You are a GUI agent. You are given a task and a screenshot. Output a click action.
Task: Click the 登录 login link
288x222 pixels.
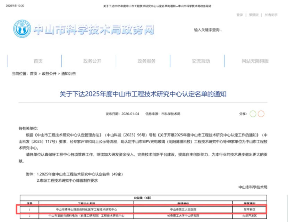[240, 15]
